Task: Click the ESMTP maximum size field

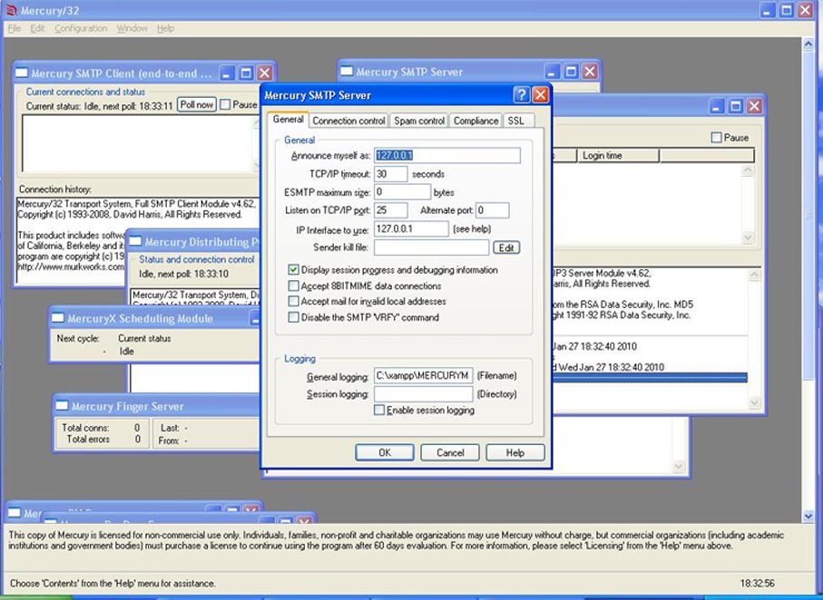Action: [x=402, y=192]
